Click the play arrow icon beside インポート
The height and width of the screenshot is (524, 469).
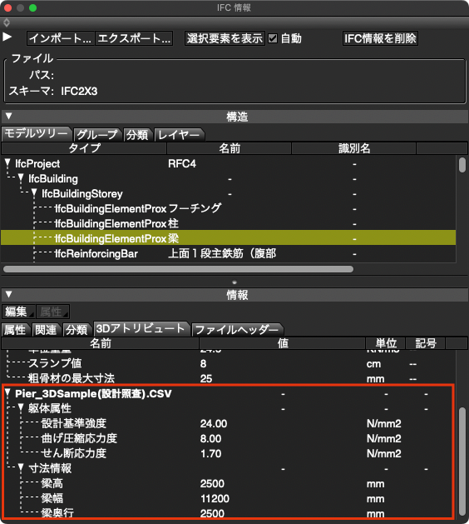(x=7, y=37)
